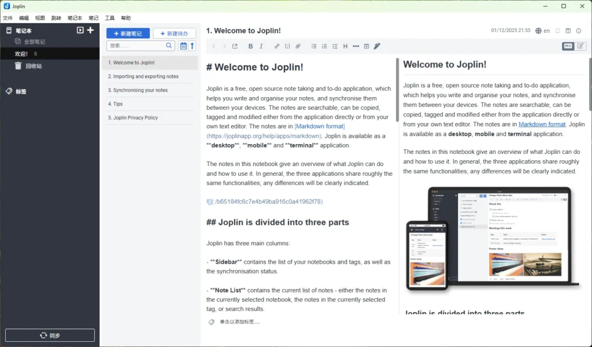Open the 帮助 menu
The height and width of the screenshot is (347, 592).
click(x=125, y=17)
